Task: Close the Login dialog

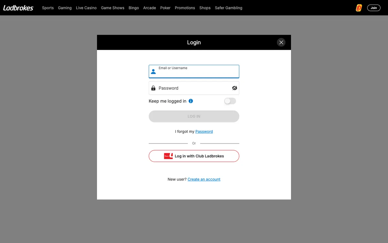Action: coord(281,42)
